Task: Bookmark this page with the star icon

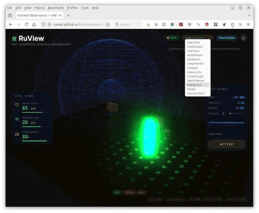Action: tap(108, 25)
